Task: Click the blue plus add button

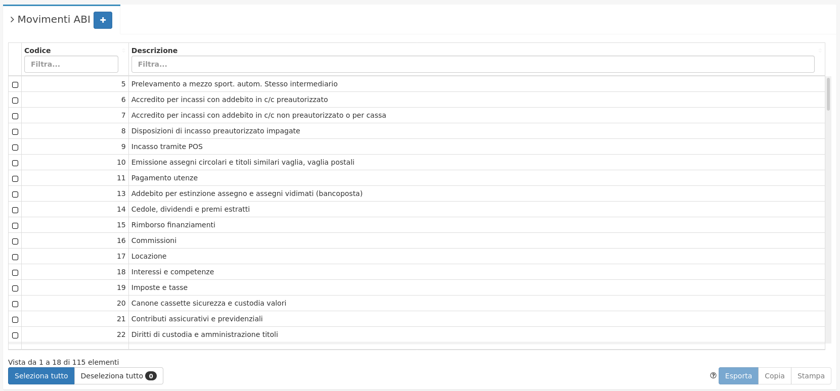Action: [103, 20]
